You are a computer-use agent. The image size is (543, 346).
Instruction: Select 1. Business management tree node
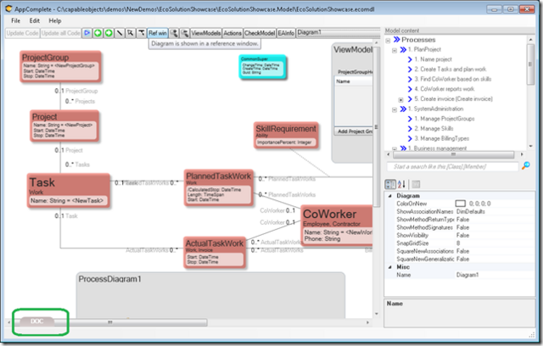click(437, 148)
